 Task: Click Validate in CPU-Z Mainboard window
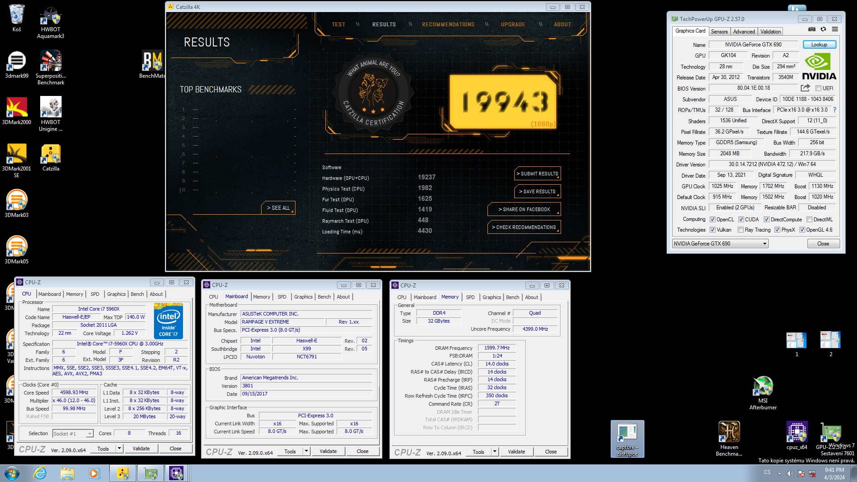point(328,452)
